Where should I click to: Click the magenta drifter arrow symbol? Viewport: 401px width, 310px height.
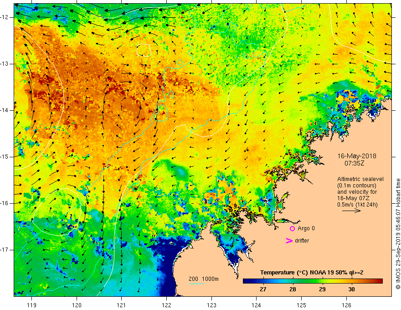[x=289, y=241]
